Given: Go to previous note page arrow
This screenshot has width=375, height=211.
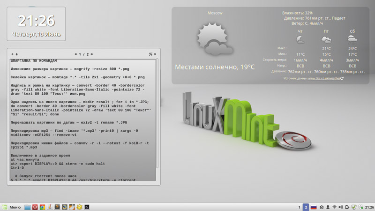Looking at the screenshot, I should click(76, 54).
